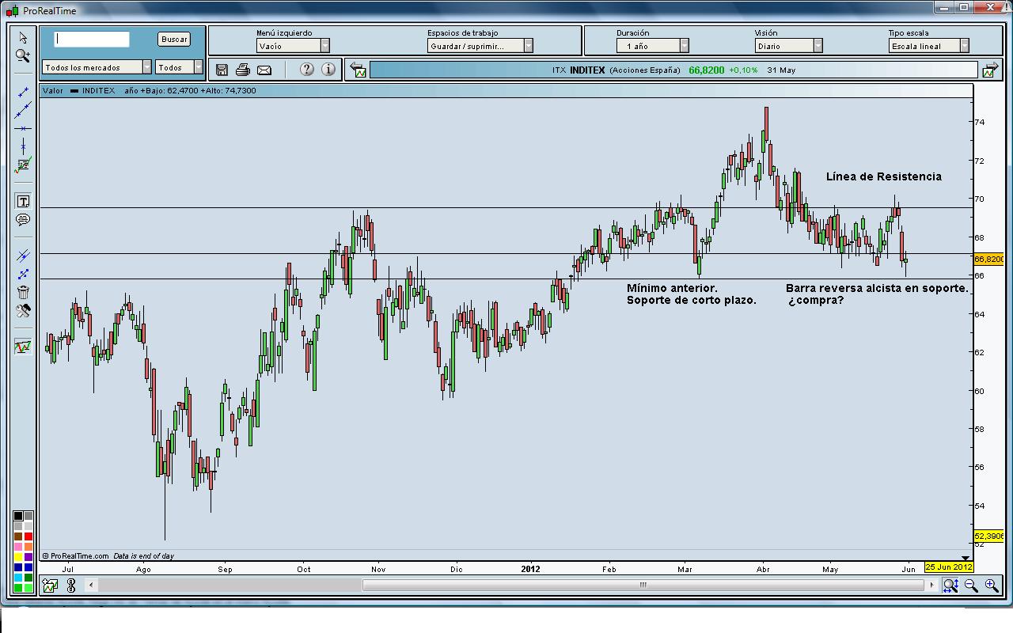Open the Espacios de trabajo dropdown

[481, 46]
